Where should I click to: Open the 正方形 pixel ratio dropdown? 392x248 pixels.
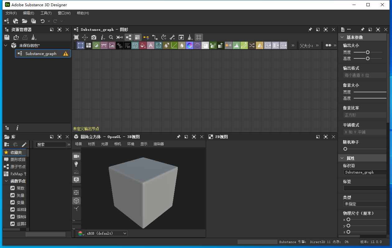[x=365, y=115]
